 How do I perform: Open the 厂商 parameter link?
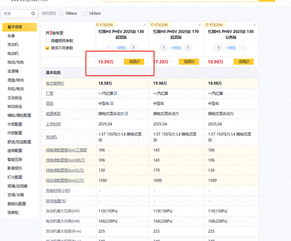[x=50, y=94]
